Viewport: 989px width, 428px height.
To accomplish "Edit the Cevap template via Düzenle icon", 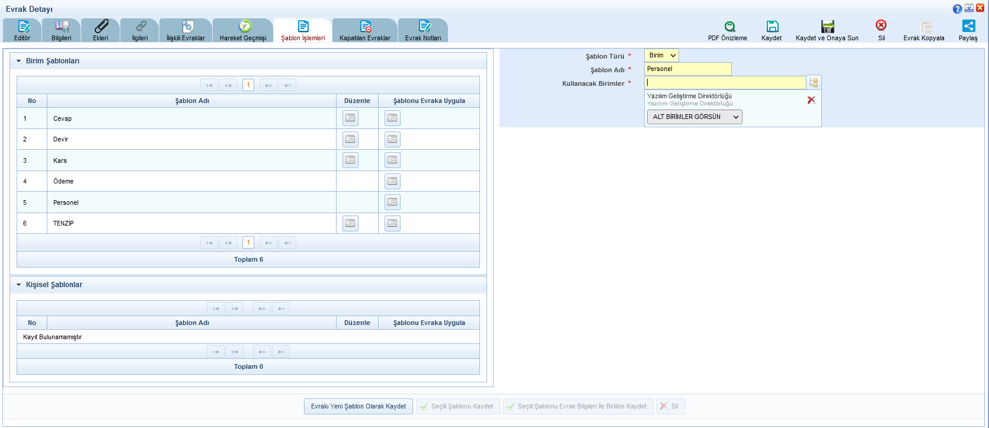I will click(350, 118).
